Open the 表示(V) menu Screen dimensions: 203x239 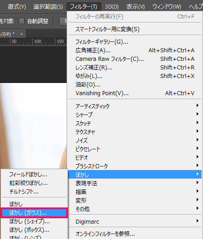click(135, 7)
